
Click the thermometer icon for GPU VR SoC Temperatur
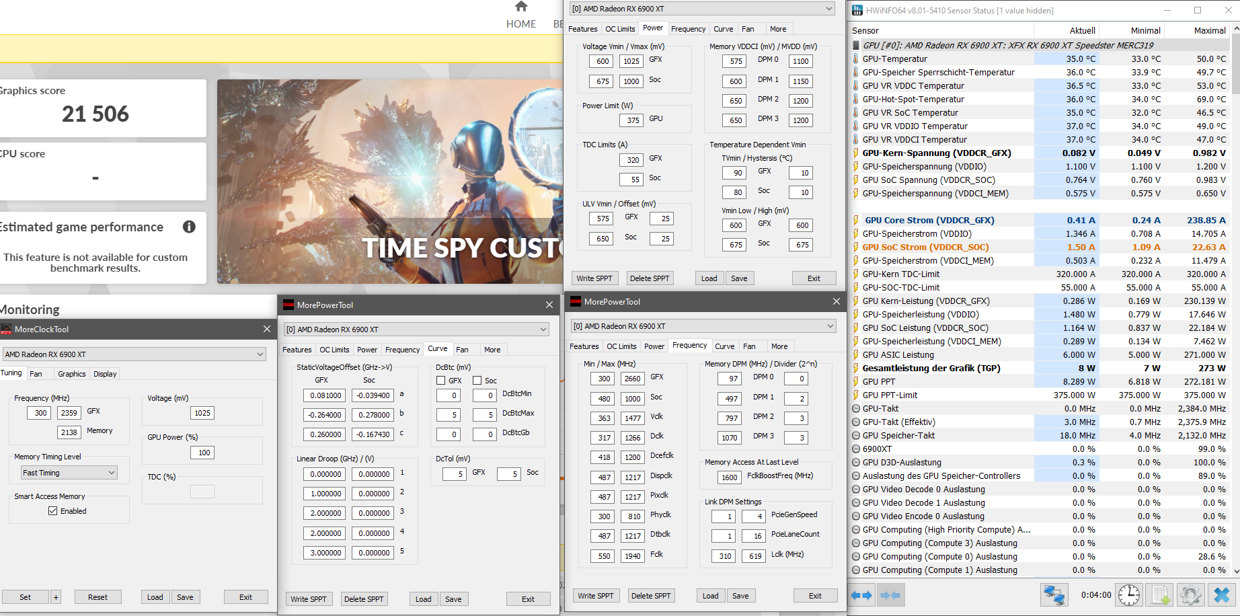coord(856,112)
